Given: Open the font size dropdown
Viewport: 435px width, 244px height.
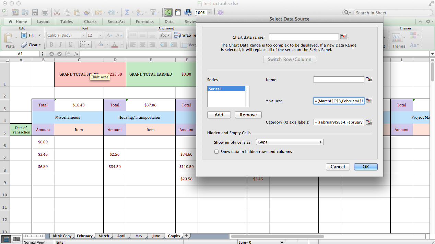Looking at the screenshot, I should point(100,35).
